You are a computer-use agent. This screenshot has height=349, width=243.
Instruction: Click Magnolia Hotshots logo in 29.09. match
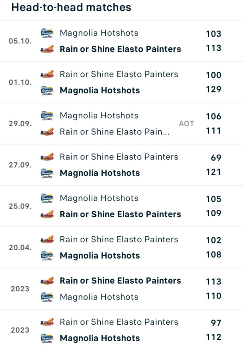tap(47, 116)
